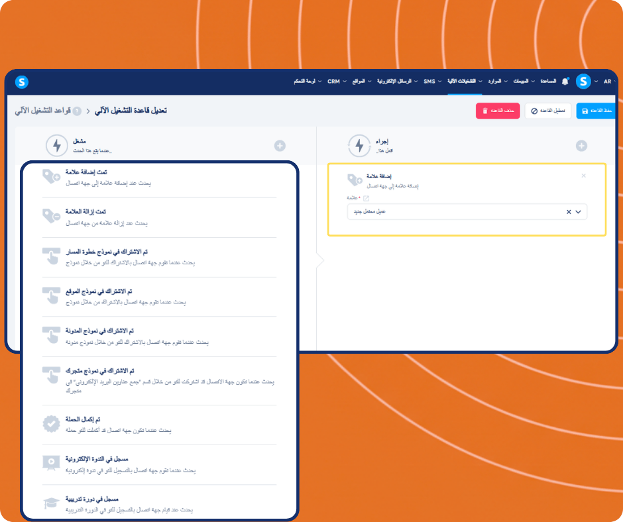Click the تعديل قاعدة التشغيل الآلي page title
This screenshot has height=522, width=623.
click(131, 111)
